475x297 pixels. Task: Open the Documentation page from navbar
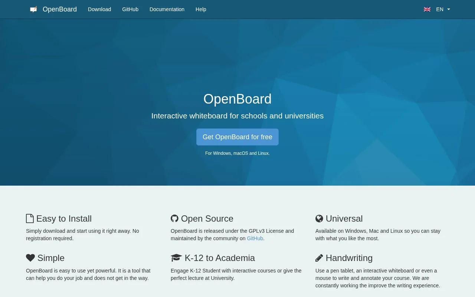(x=167, y=9)
